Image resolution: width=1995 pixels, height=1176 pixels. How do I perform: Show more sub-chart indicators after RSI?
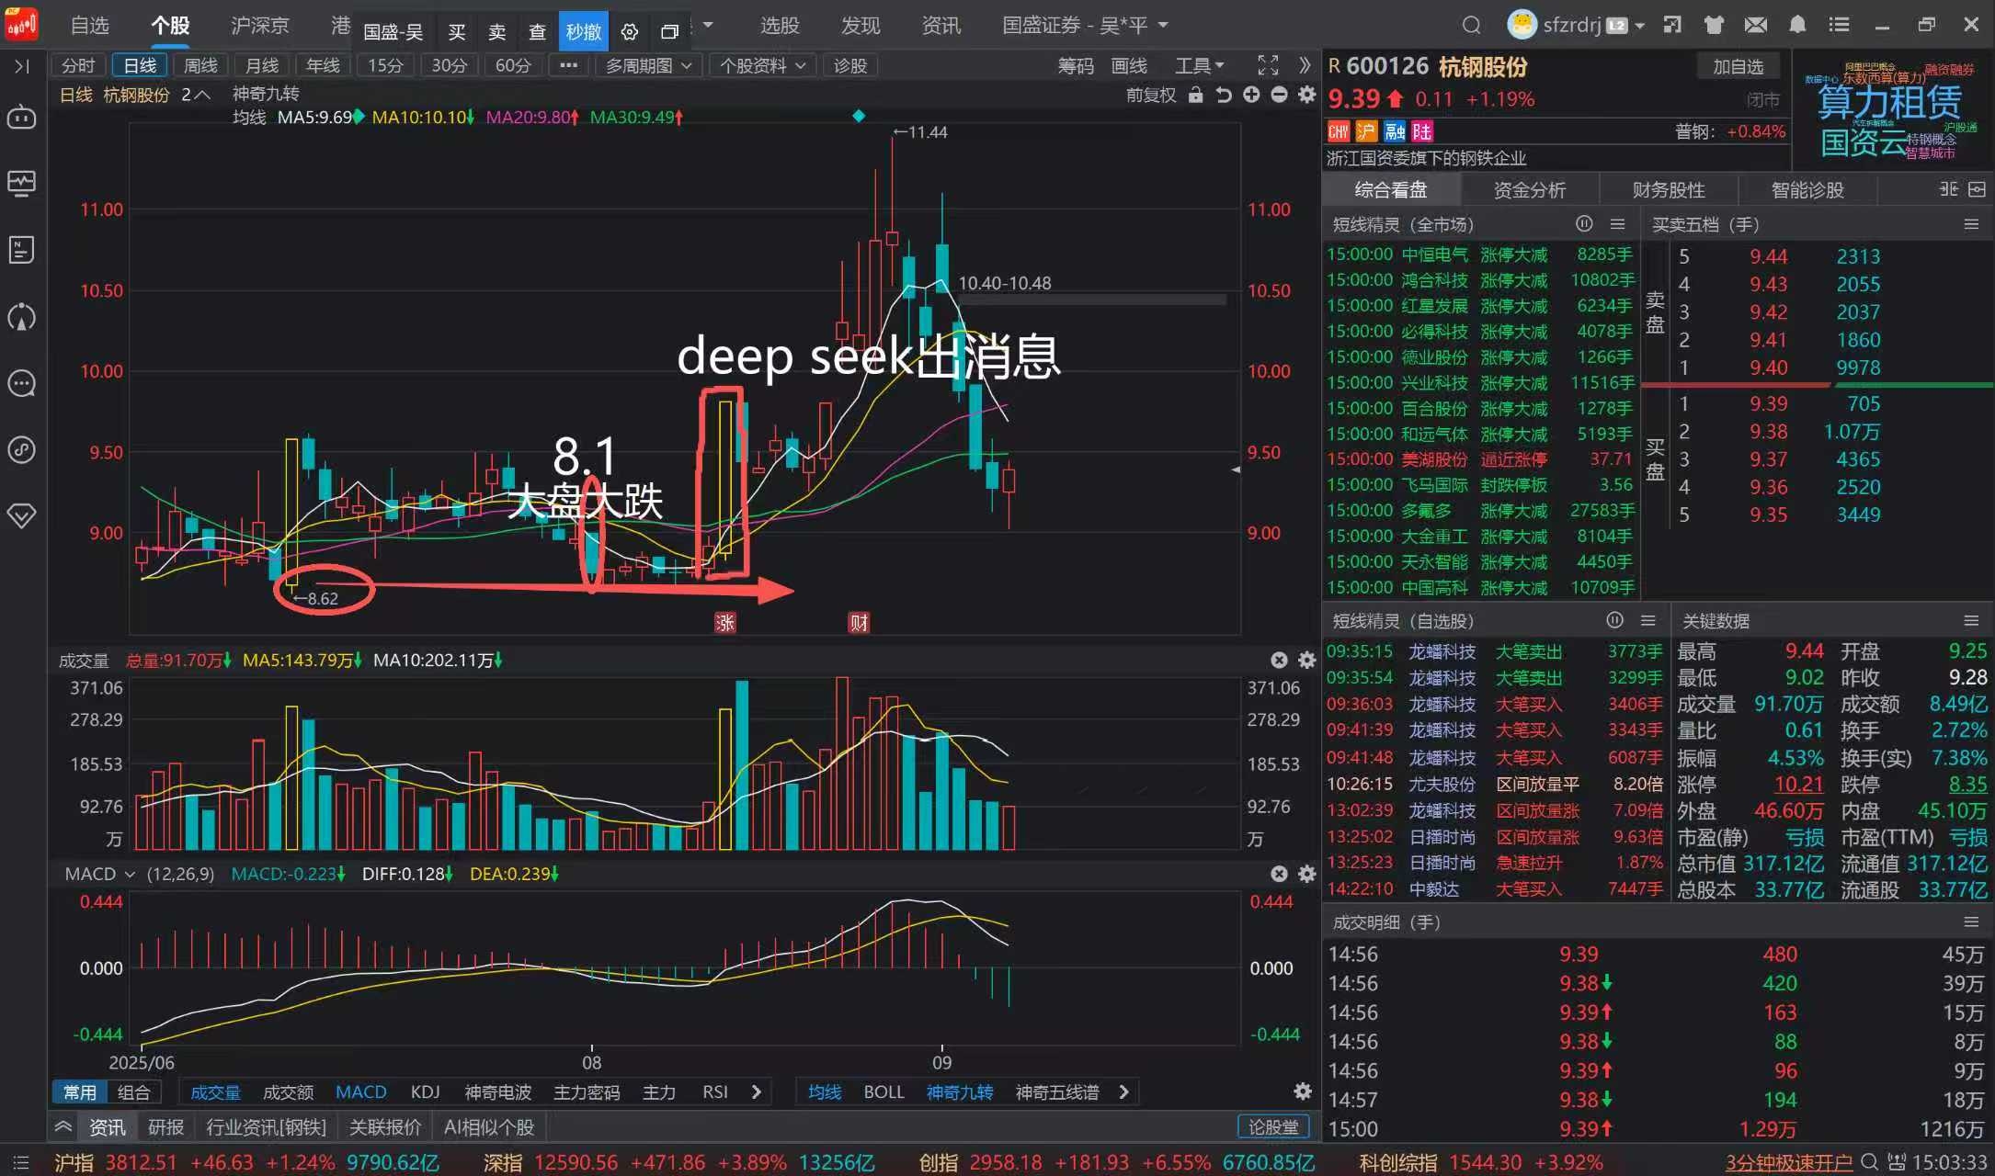pyautogui.click(x=757, y=1091)
